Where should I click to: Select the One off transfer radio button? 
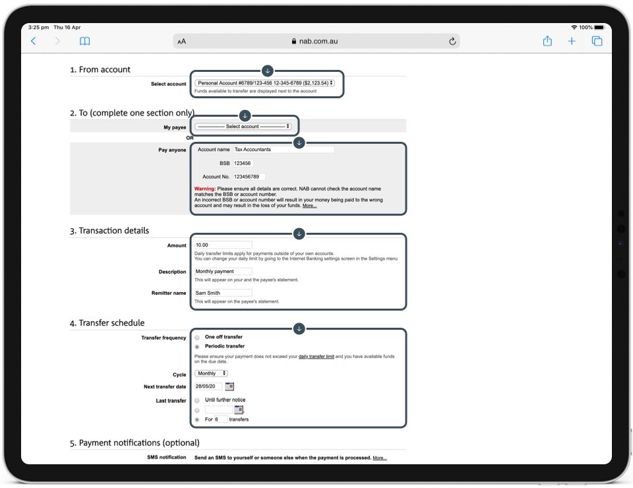pos(197,338)
